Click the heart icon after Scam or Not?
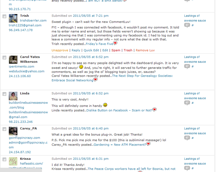 [154, 109]
